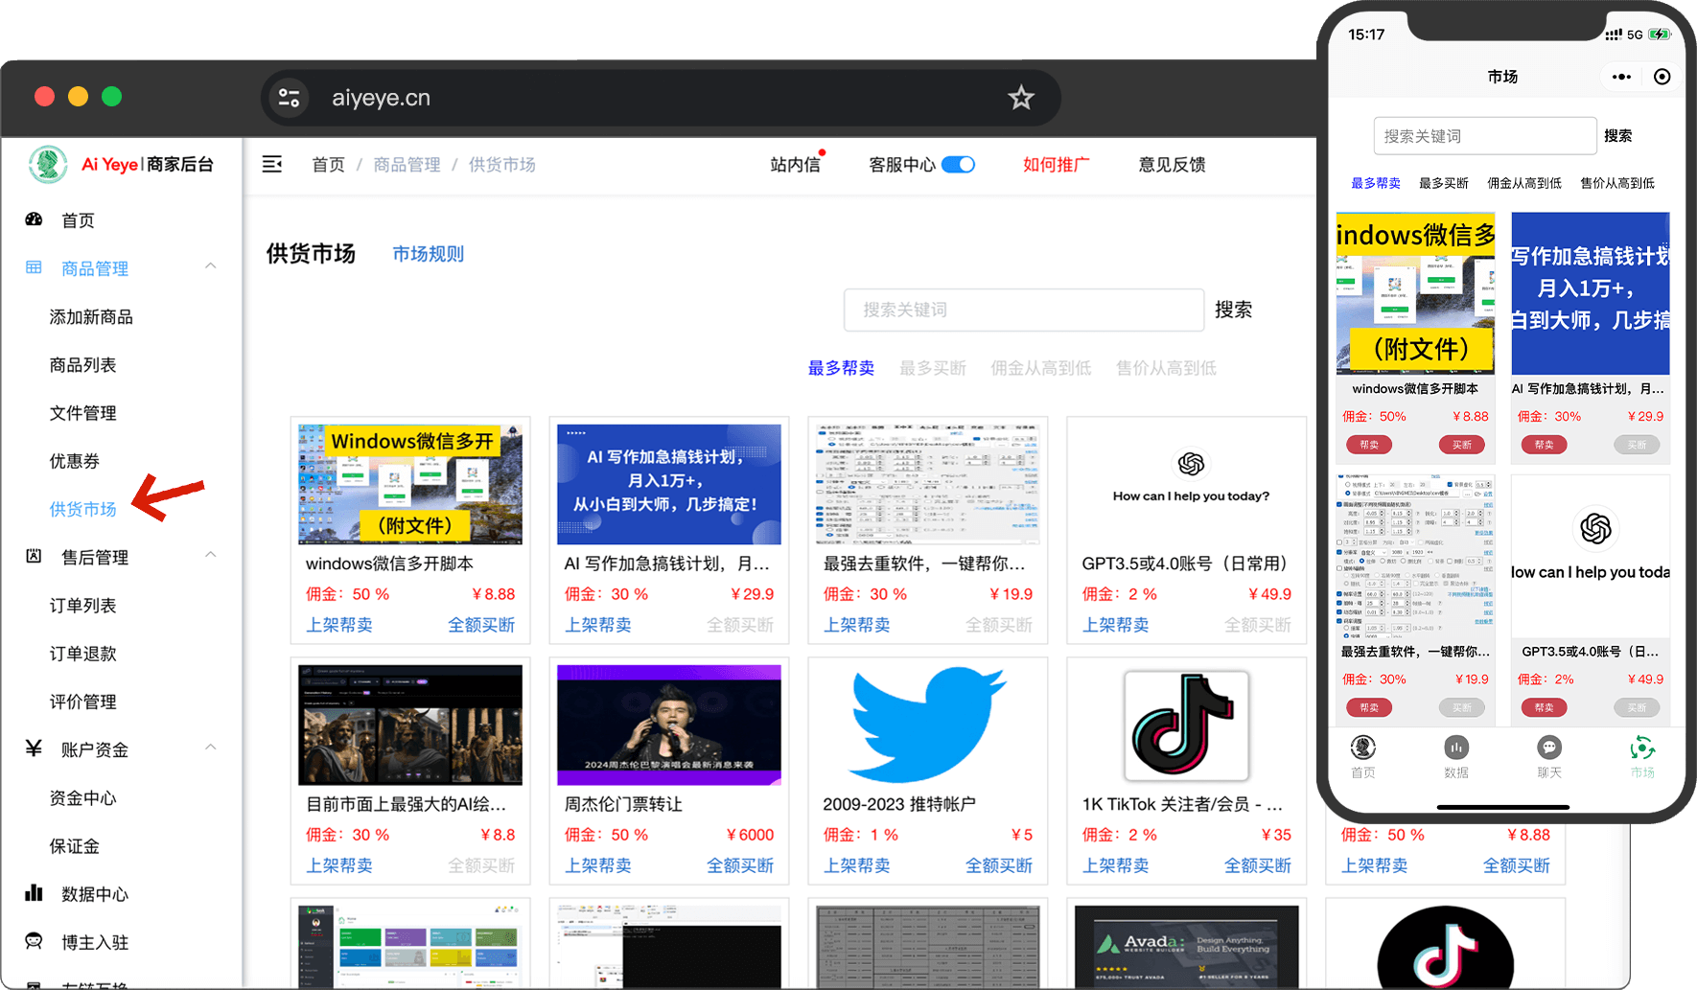The width and height of the screenshot is (1697, 990).
Task: Click the 售后管理 icon in sidebar
Action: click(34, 556)
